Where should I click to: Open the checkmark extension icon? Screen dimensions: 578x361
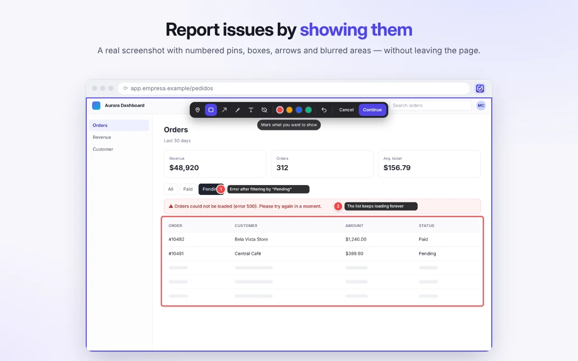480,88
